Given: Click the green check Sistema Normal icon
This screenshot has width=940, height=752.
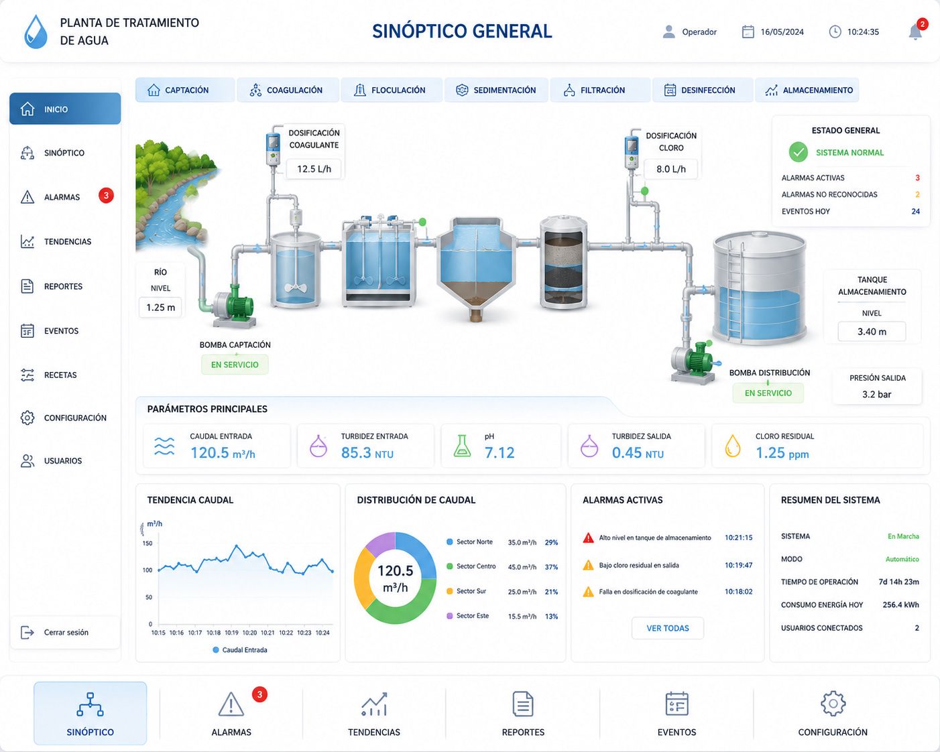Looking at the screenshot, I should (x=798, y=152).
